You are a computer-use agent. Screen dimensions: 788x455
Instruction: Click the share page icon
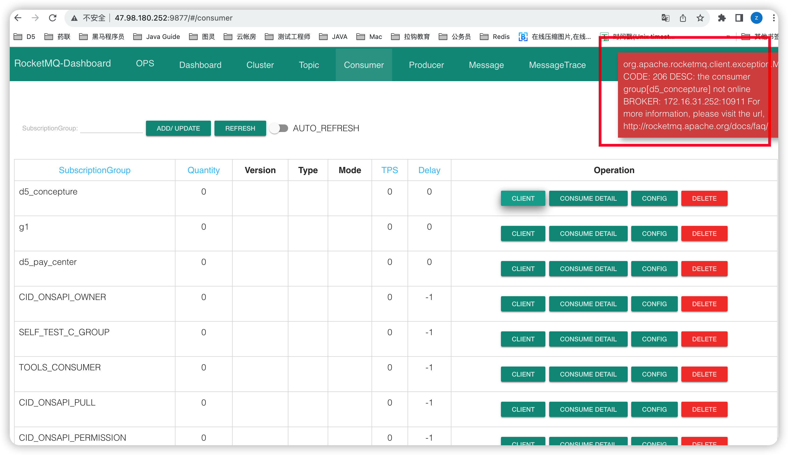(683, 18)
